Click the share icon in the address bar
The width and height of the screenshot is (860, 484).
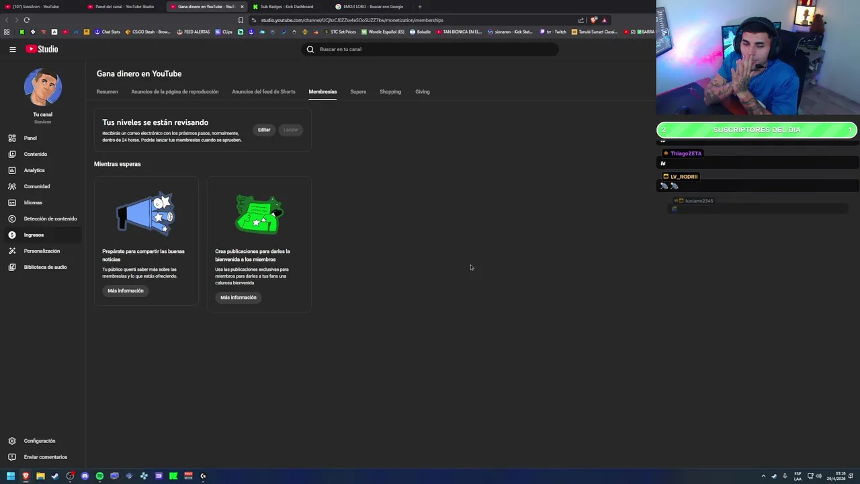(581, 20)
